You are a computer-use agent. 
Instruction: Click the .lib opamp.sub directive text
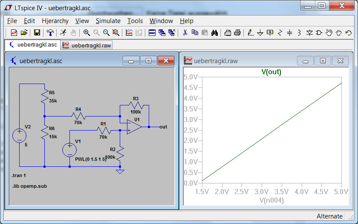click(29, 186)
